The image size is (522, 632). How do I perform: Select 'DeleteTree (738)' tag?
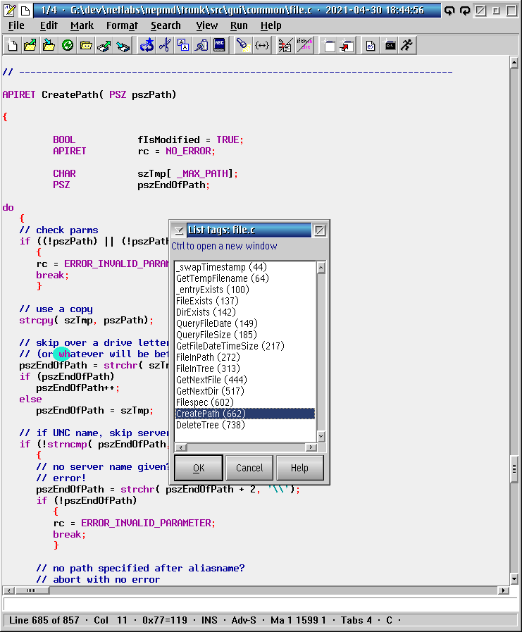coord(245,426)
